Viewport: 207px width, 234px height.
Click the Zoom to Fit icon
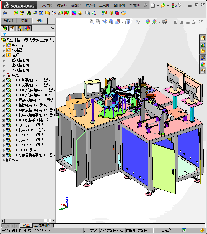(x=92, y=22)
